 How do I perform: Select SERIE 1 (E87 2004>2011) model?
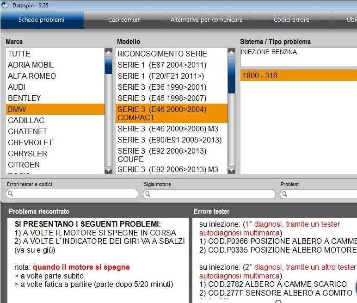172,65
